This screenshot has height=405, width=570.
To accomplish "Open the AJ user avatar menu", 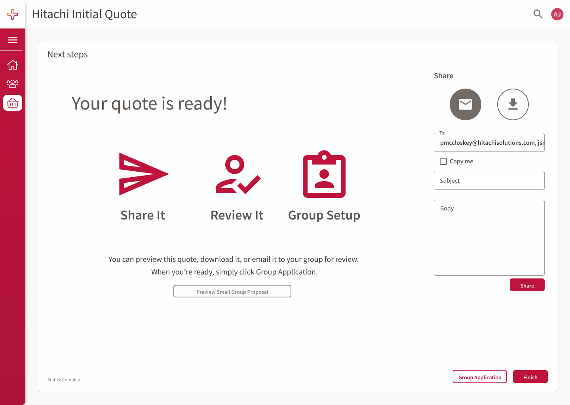I will click(557, 14).
